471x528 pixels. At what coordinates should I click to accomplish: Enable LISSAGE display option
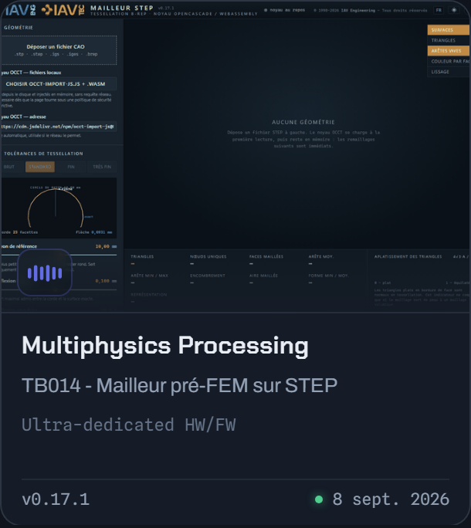pyautogui.click(x=449, y=72)
